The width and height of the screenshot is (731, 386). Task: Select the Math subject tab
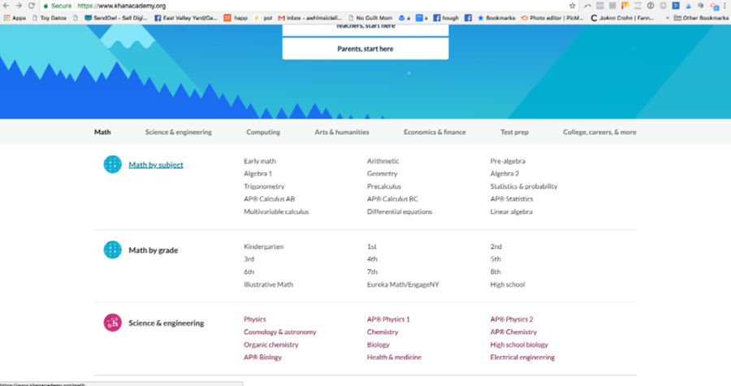pyautogui.click(x=102, y=132)
